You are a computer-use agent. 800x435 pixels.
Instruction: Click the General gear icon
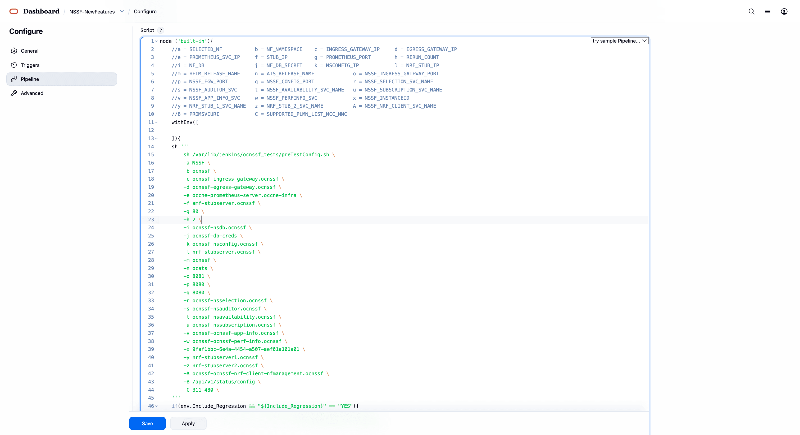click(14, 51)
